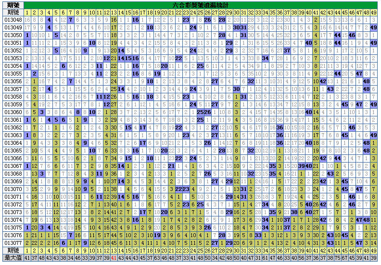Click top column header number 1

[27, 12]
